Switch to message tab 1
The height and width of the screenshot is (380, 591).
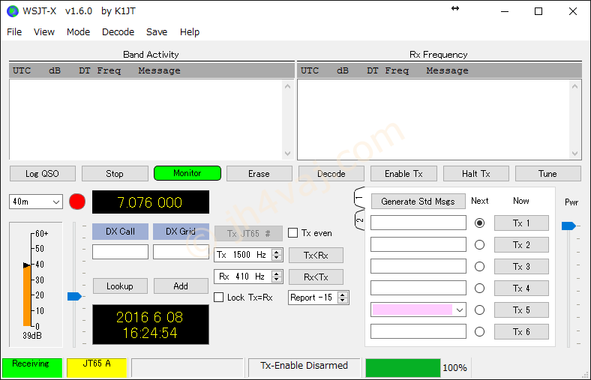tap(359, 198)
